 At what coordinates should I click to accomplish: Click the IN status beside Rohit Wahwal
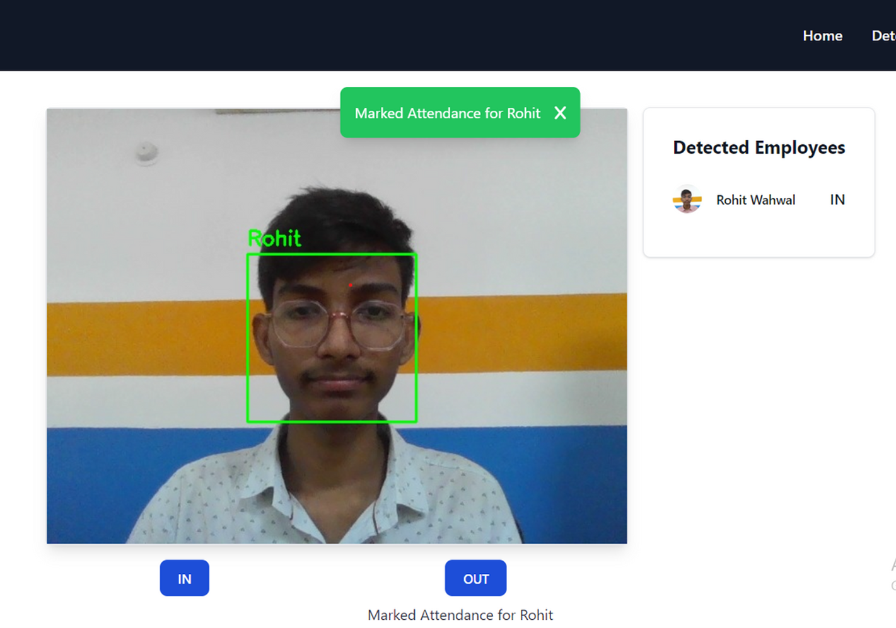(x=837, y=200)
